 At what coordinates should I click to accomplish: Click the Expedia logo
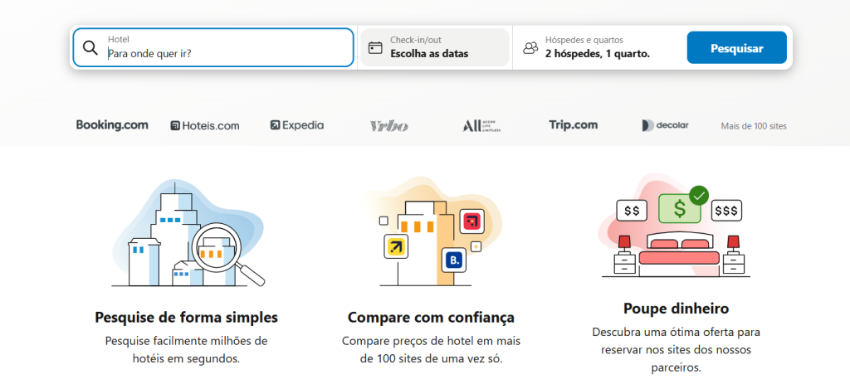coord(297,126)
